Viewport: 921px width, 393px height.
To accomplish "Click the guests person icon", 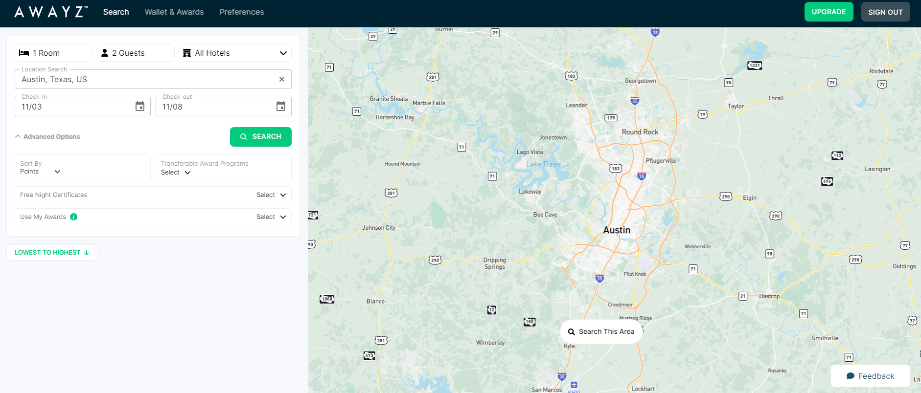I will pos(105,53).
